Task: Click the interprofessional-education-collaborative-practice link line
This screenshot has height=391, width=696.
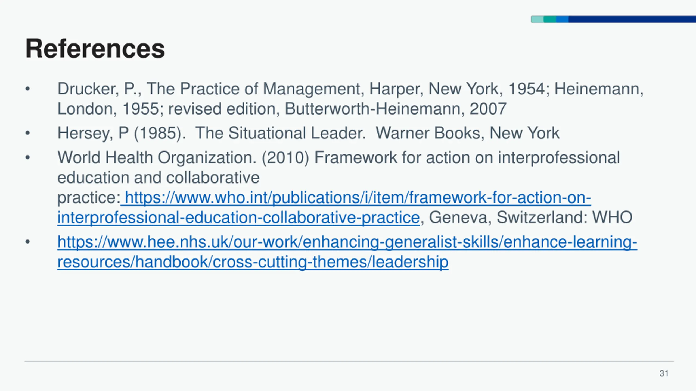Action: pyautogui.click(x=238, y=217)
